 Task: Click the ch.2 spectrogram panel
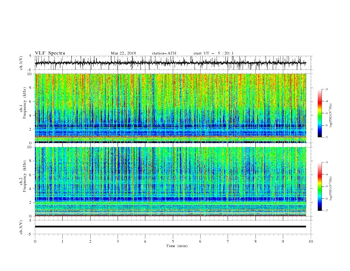click(170, 182)
